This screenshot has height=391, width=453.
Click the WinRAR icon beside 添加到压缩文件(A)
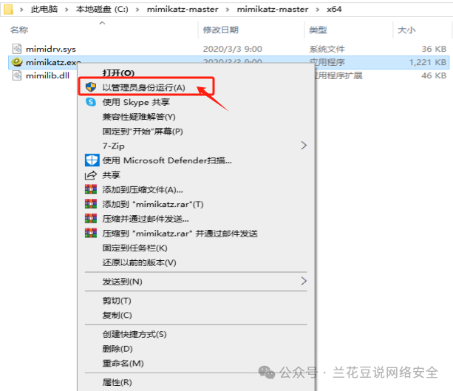click(x=92, y=189)
